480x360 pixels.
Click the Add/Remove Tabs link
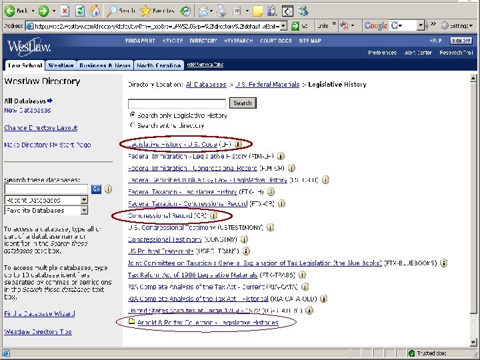205,65
